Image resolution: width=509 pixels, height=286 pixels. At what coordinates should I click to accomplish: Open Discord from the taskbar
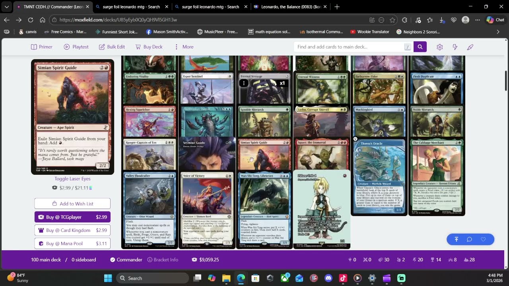(328, 278)
